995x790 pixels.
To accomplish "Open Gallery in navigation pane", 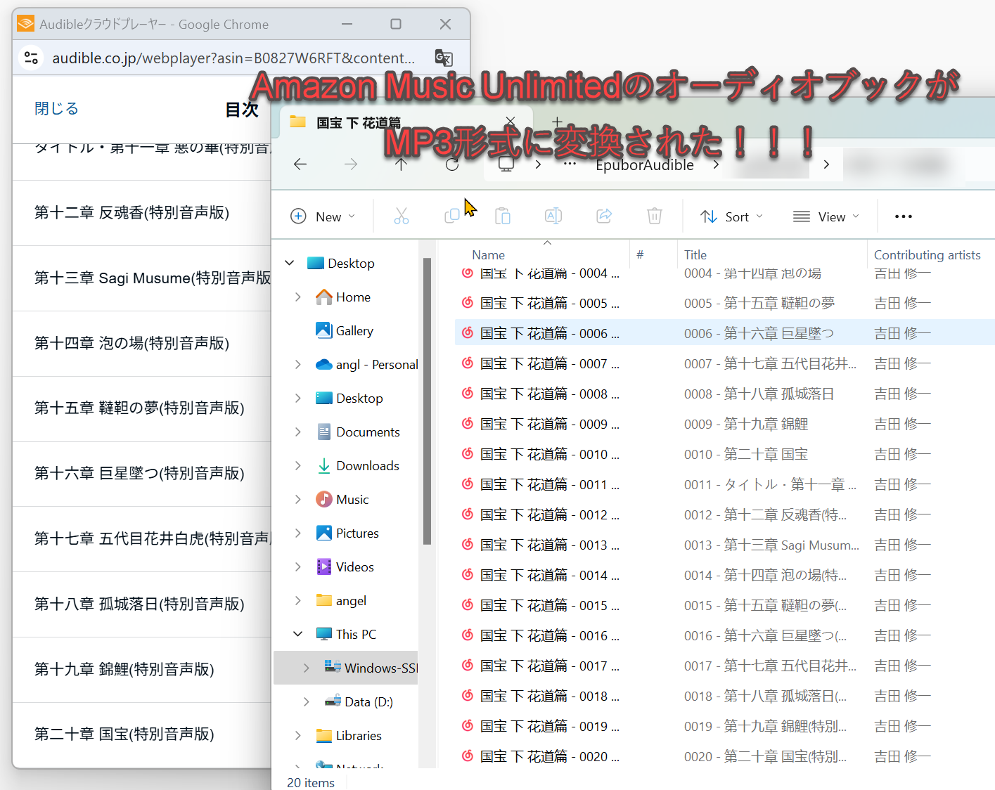I will point(354,331).
